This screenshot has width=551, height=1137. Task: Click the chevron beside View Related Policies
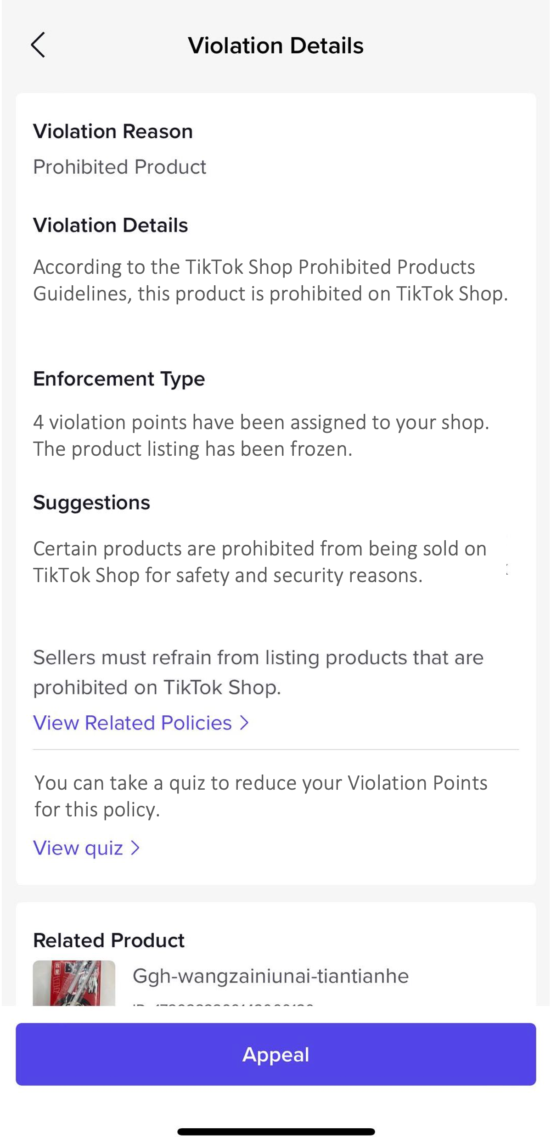[245, 723]
